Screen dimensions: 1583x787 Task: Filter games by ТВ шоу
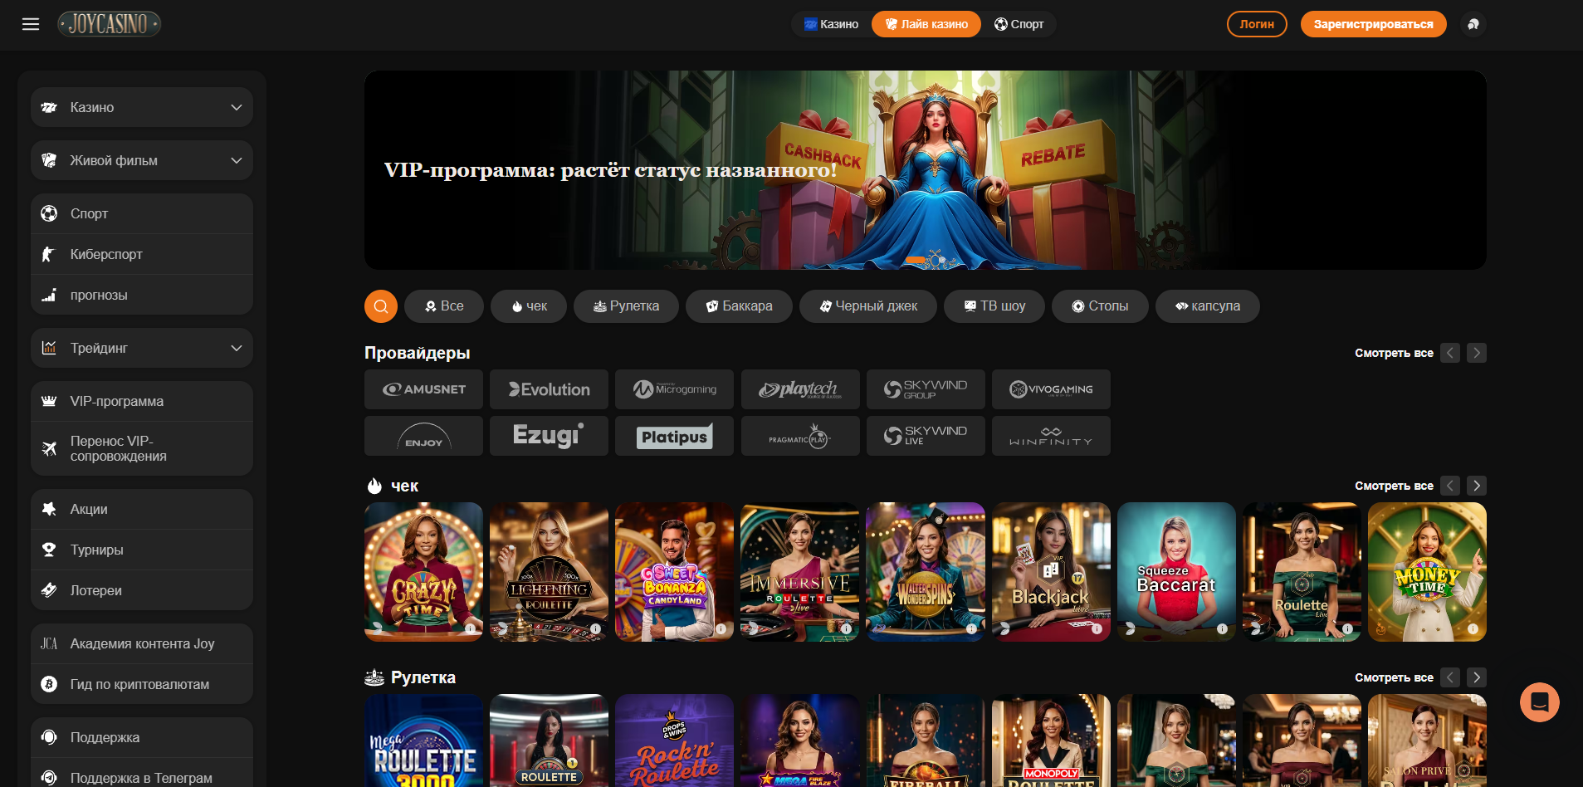(994, 306)
